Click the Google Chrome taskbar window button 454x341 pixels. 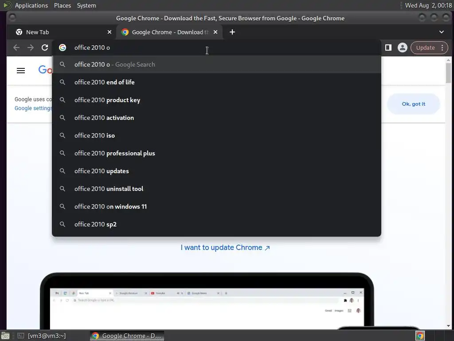(127, 336)
